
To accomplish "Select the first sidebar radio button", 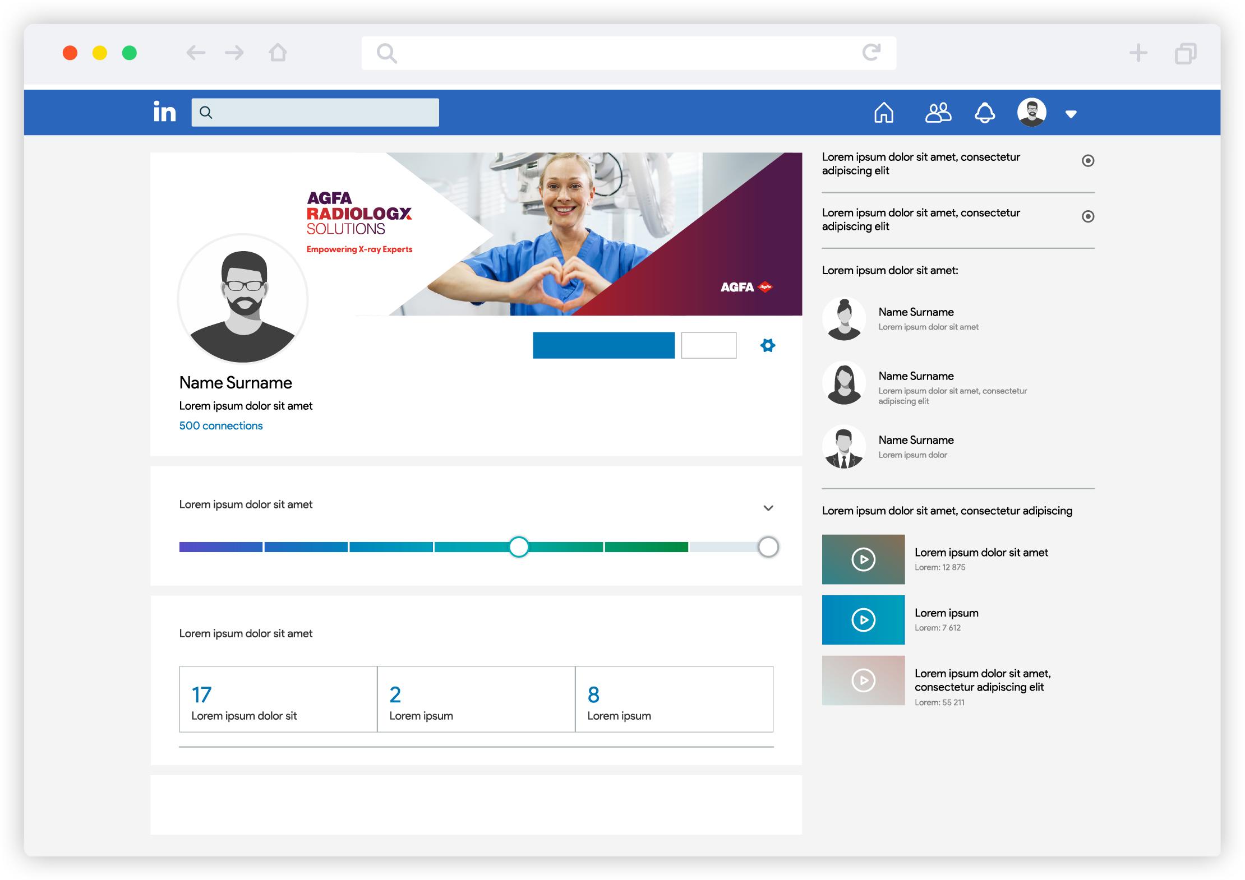I will click(1087, 161).
